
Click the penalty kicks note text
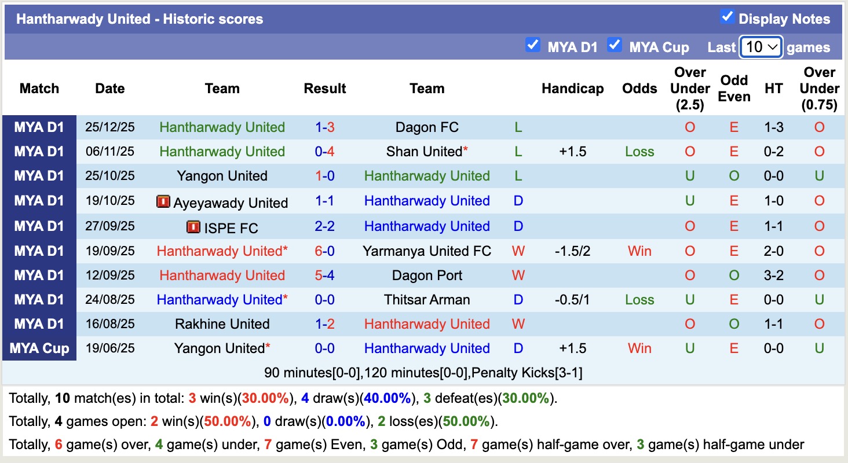[x=423, y=373]
